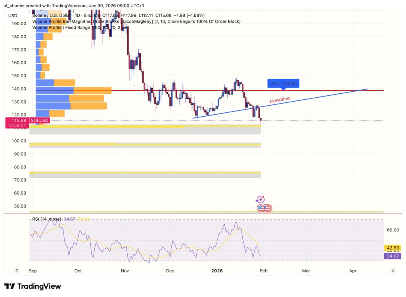Image resolution: width=406 pixels, height=297 pixels.
Task: Click the purple 34.67 RSI value tag
Action: (393, 256)
